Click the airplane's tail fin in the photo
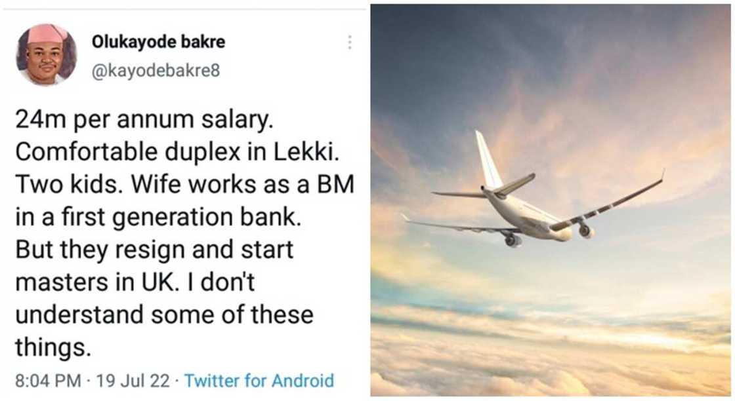Image resolution: width=735 pixels, height=401 pixels. 488,159
